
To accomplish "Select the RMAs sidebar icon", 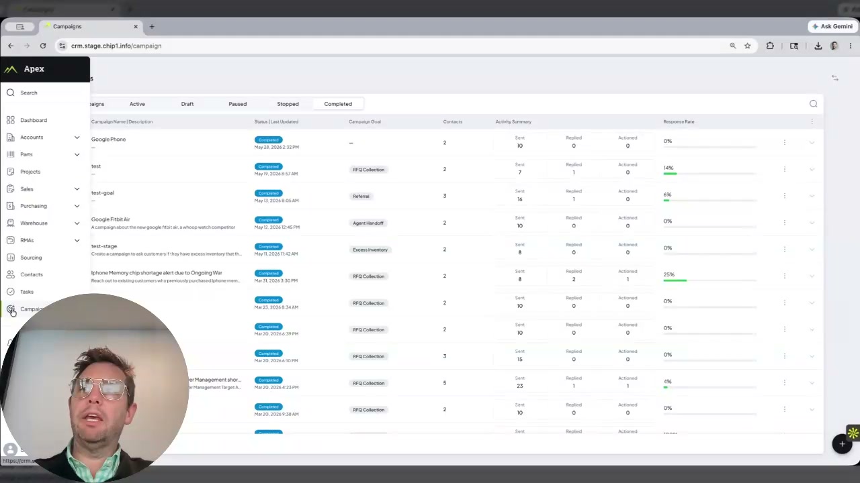I will pos(10,240).
